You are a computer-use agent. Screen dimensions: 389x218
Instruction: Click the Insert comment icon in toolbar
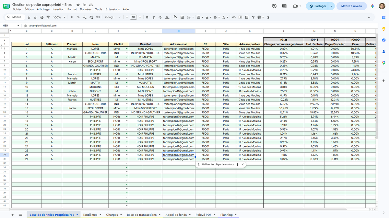(x=240, y=17)
